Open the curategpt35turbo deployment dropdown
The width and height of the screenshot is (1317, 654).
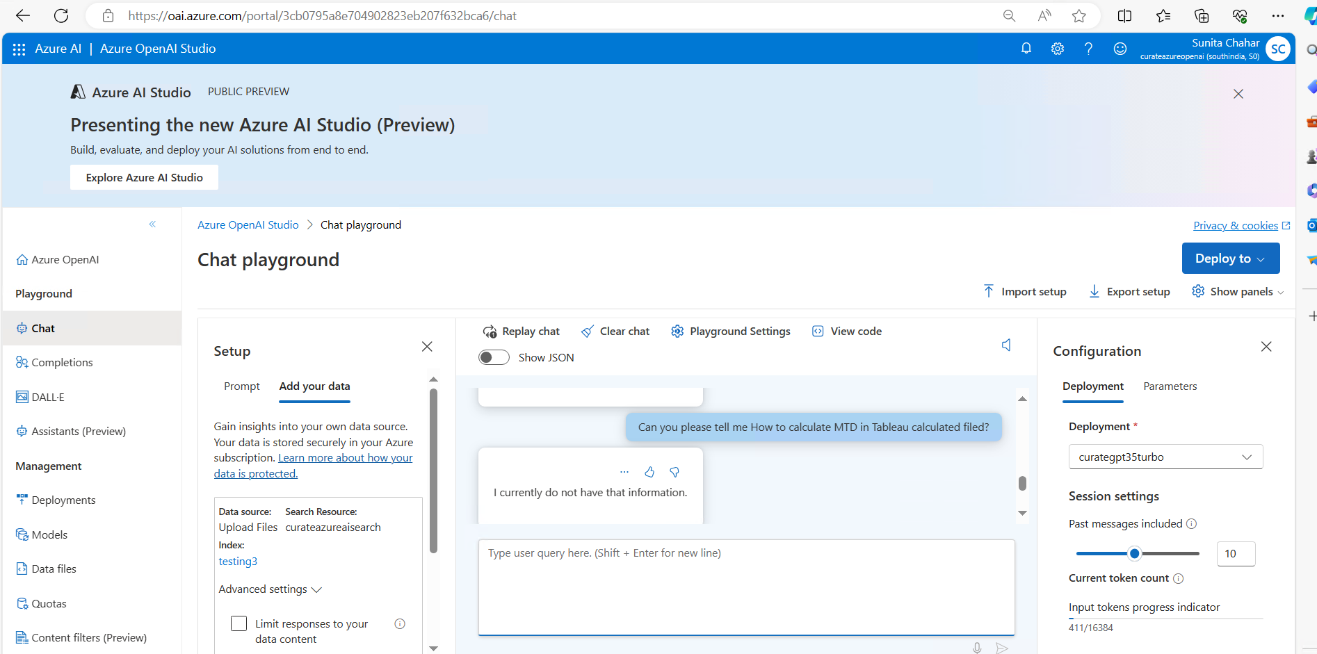coord(1165,457)
